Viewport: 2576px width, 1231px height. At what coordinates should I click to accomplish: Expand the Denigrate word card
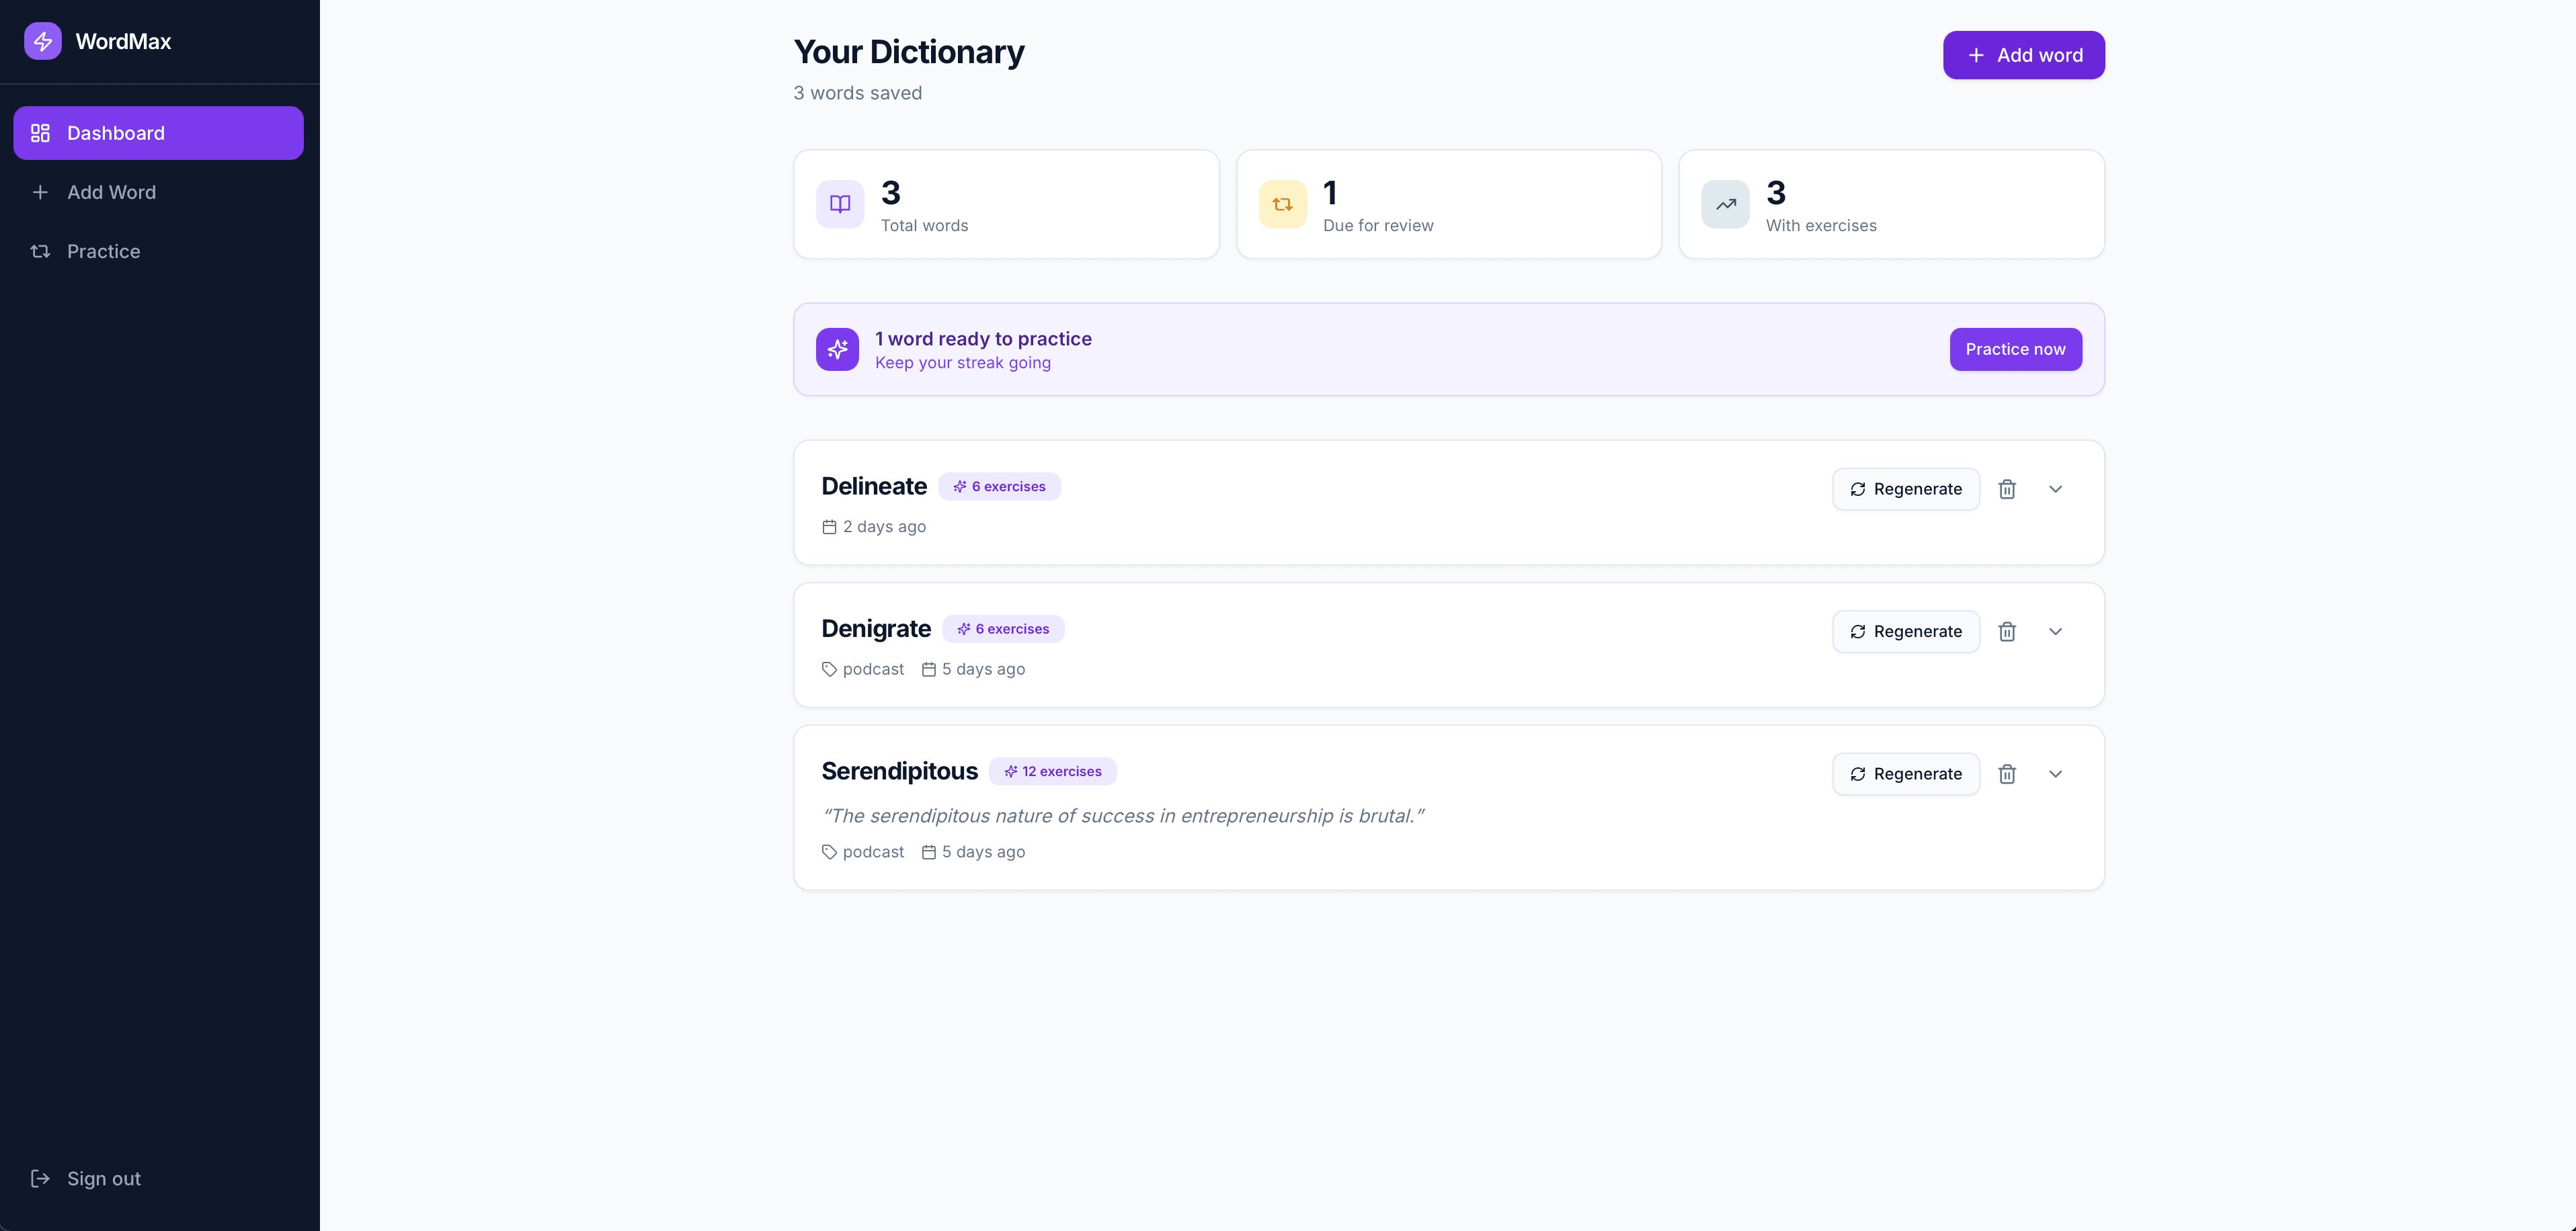tap(2055, 630)
